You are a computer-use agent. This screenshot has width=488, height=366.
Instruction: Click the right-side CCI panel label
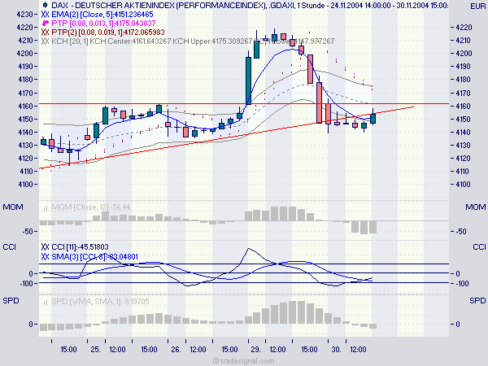point(479,247)
